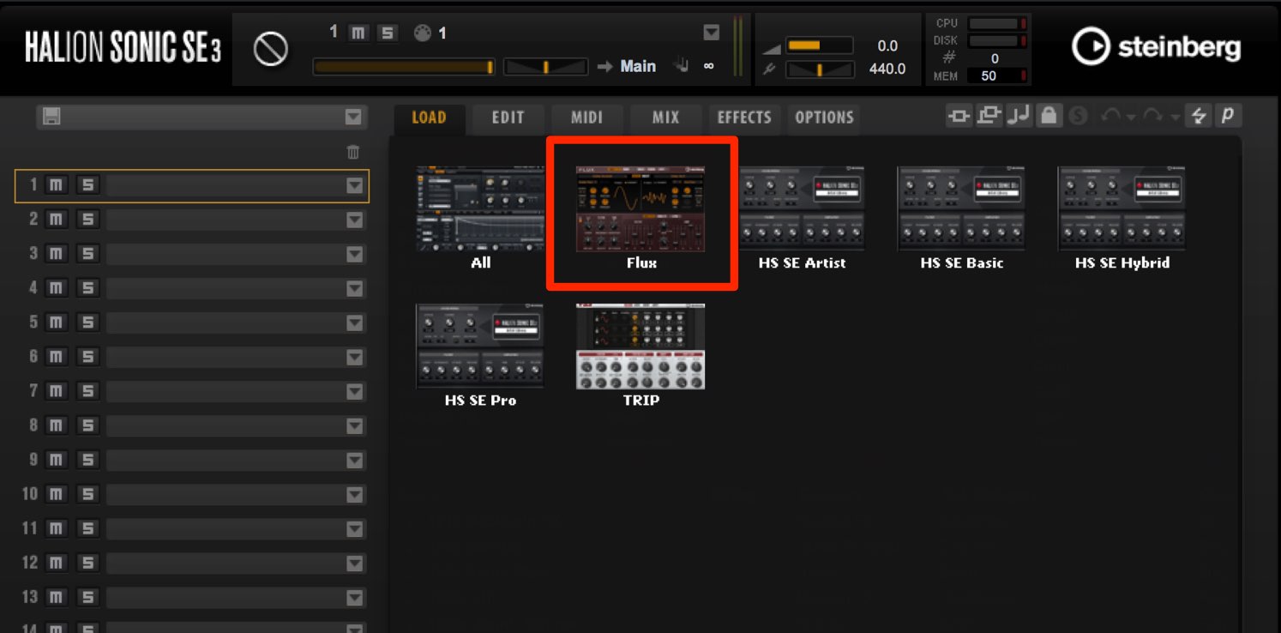
Task: Click the MIDI channel connector icon
Action: (x=422, y=33)
